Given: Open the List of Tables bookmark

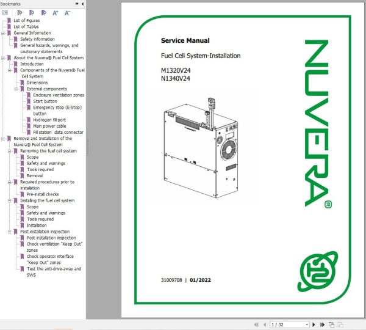Looking at the screenshot, I should click(26, 27).
